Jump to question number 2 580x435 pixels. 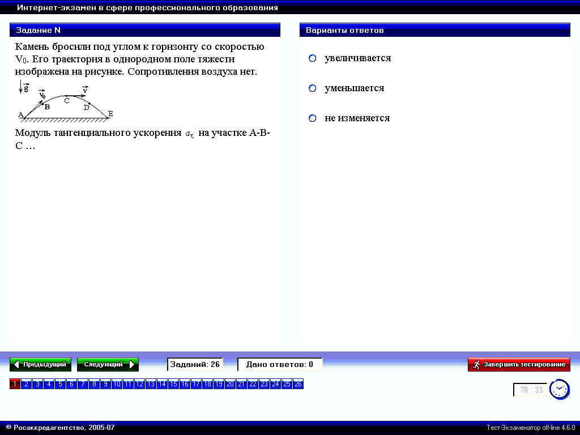(x=26, y=384)
